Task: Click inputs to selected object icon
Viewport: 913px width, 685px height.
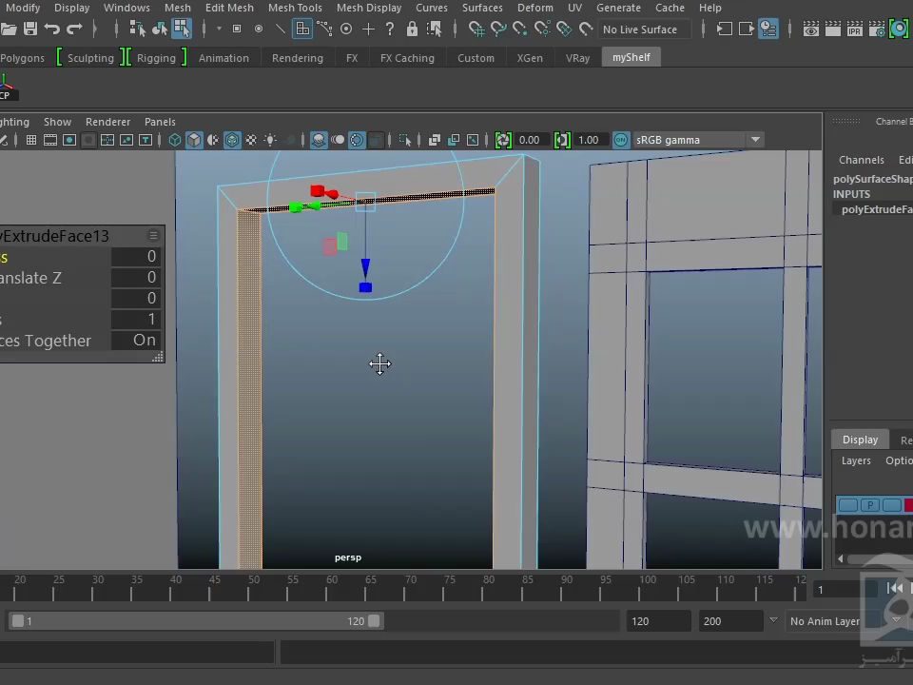Action: [x=725, y=29]
